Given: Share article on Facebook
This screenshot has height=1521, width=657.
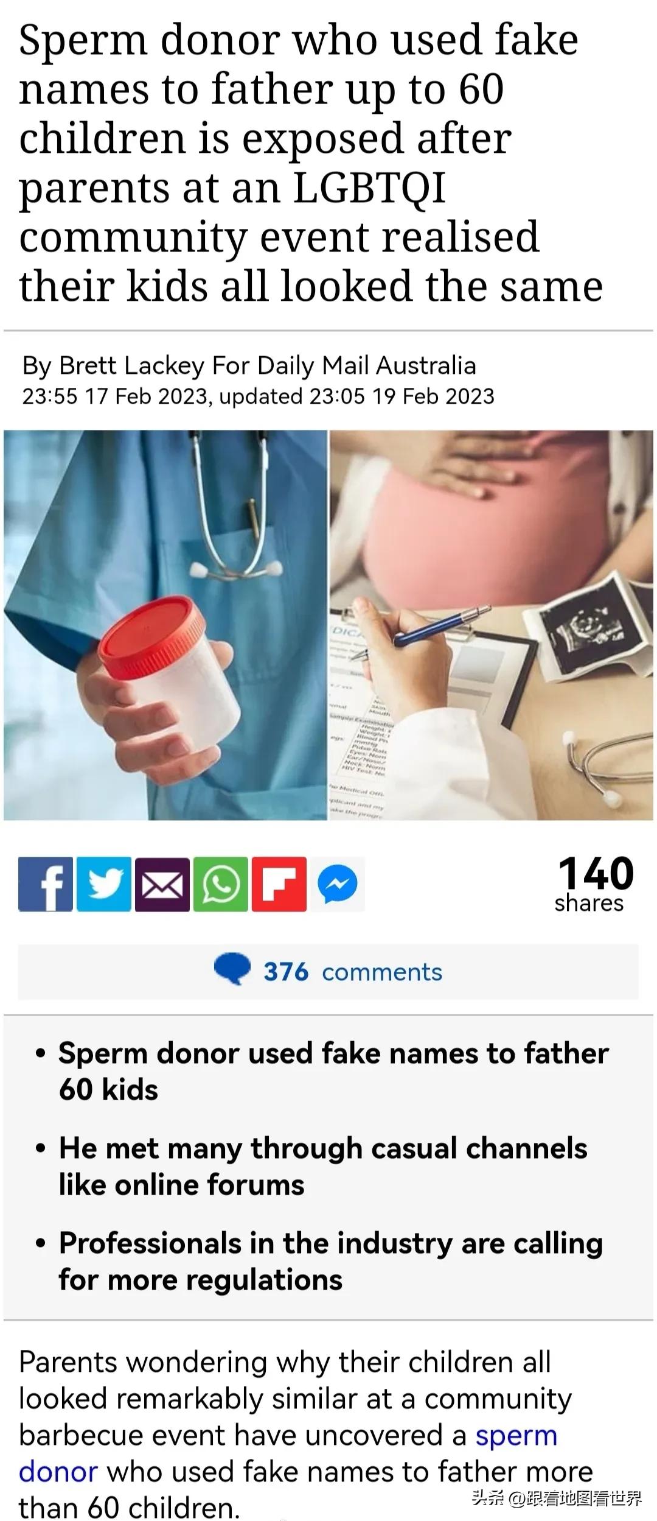Looking at the screenshot, I should 46,884.
